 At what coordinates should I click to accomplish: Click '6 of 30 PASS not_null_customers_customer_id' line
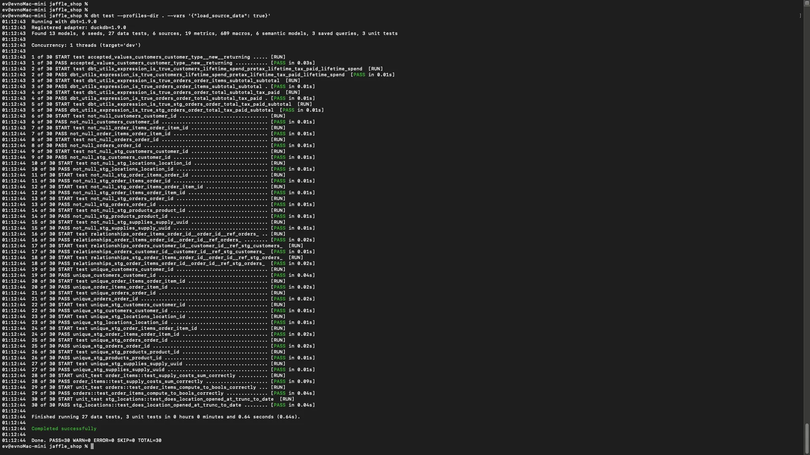173,122
